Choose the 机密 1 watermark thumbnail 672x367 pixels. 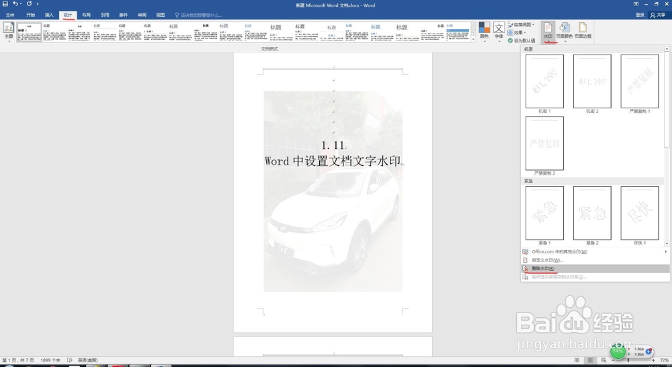[x=544, y=81]
